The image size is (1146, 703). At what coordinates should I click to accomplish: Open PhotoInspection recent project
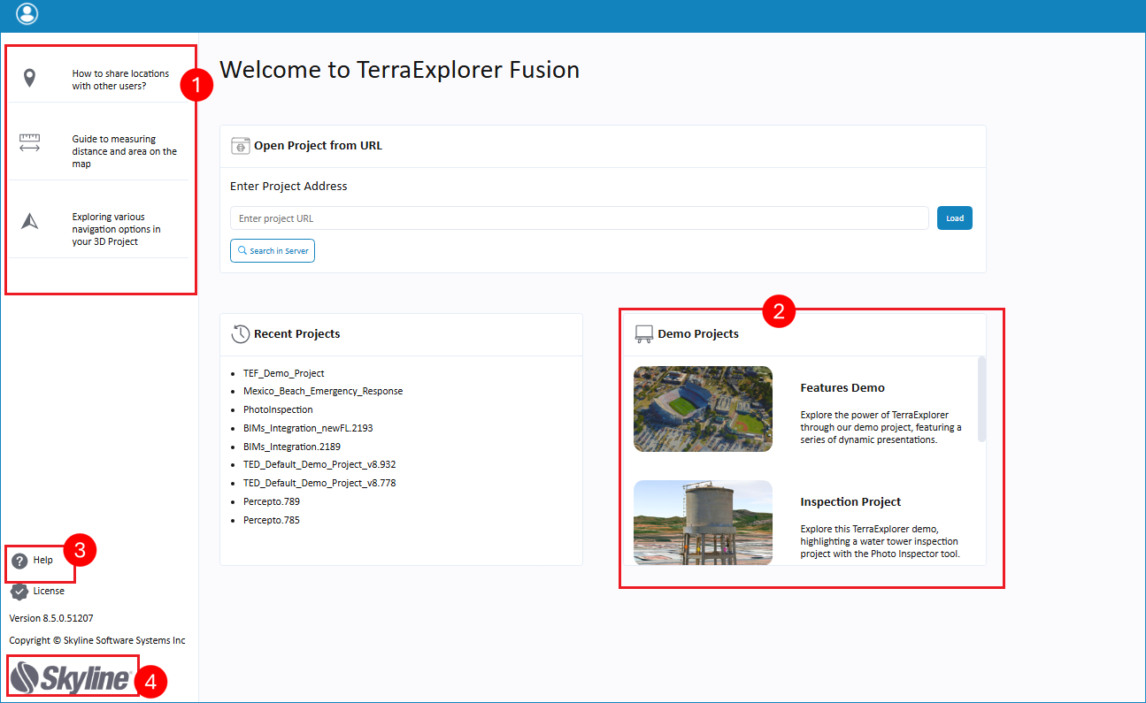pyautogui.click(x=278, y=409)
